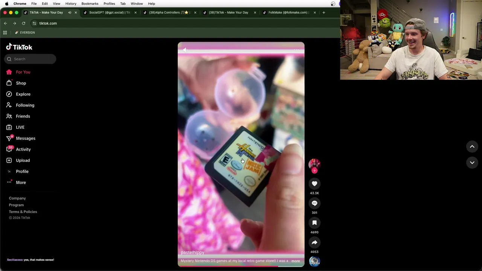Open the For You feed
The width and height of the screenshot is (482, 271).
pos(23,72)
